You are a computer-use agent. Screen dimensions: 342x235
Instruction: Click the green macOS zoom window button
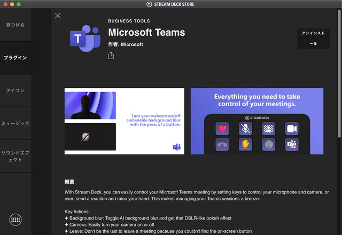(19, 4)
